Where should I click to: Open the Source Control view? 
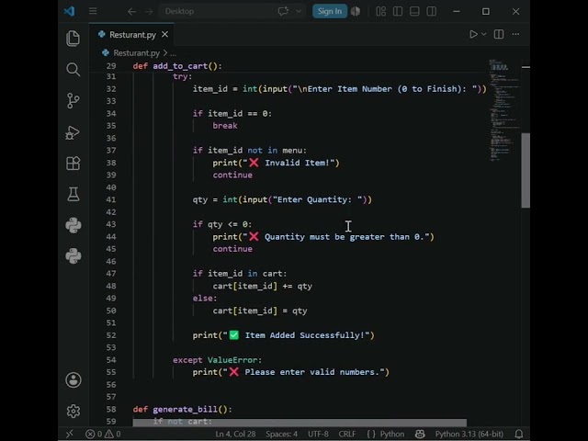point(73,100)
